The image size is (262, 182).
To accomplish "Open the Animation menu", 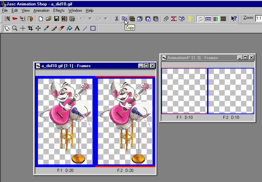I will click(x=41, y=10).
